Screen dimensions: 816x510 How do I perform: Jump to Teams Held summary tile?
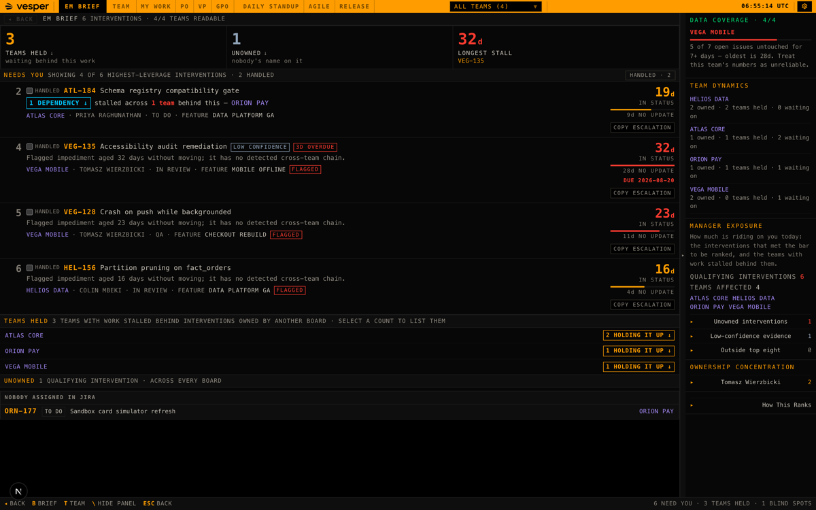point(114,48)
